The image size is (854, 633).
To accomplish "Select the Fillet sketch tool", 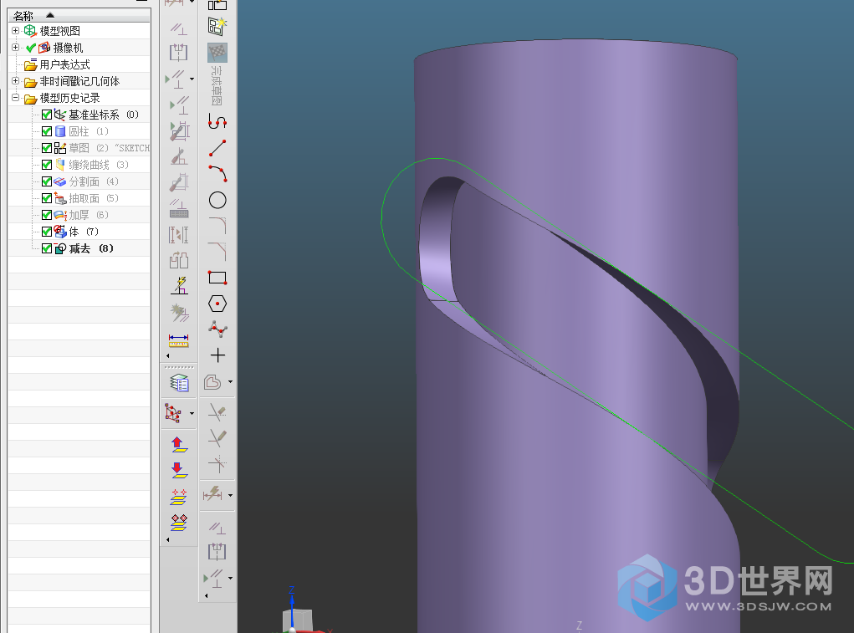I will coord(217,225).
